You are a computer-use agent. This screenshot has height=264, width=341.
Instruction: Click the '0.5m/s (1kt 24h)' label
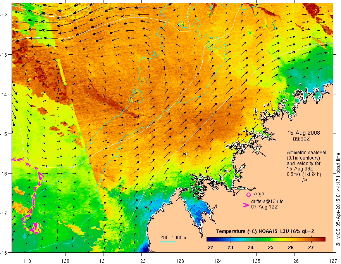pyautogui.click(x=304, y=174)
